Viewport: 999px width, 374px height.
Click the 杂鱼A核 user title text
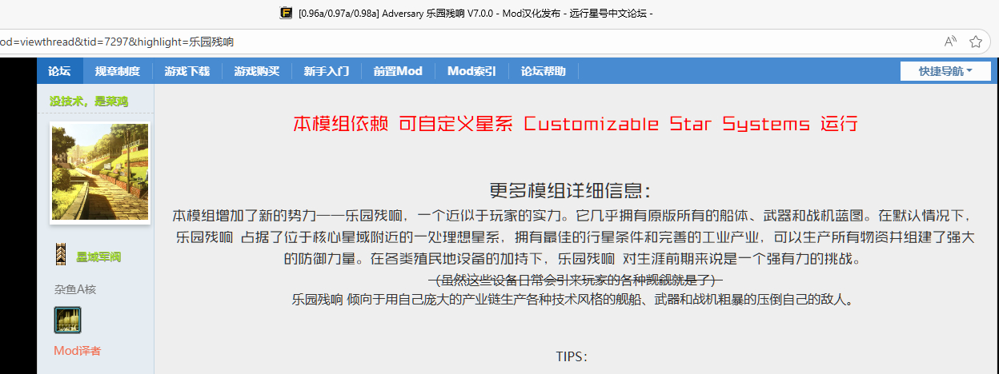tap(74, 289)
